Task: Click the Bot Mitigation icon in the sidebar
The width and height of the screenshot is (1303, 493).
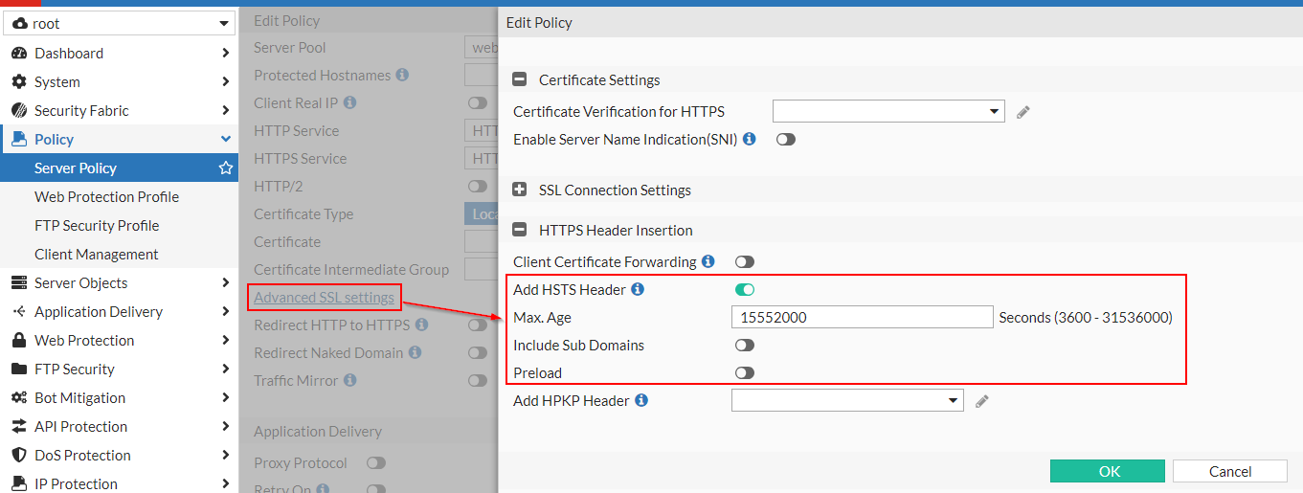Action: point(19,398)
